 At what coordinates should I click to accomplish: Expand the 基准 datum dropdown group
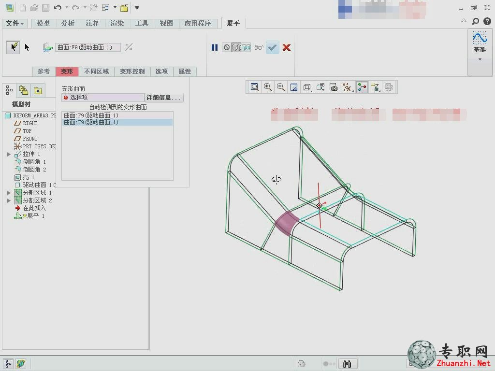(x=480, y=59)
